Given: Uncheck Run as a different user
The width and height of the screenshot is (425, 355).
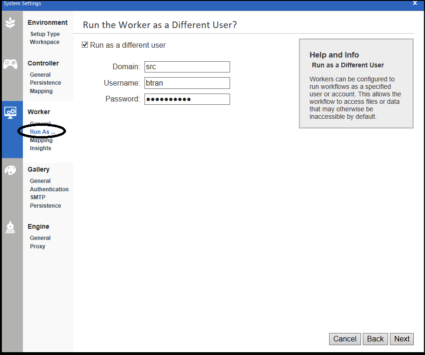Looking at the screenshot, I should 85,44.
